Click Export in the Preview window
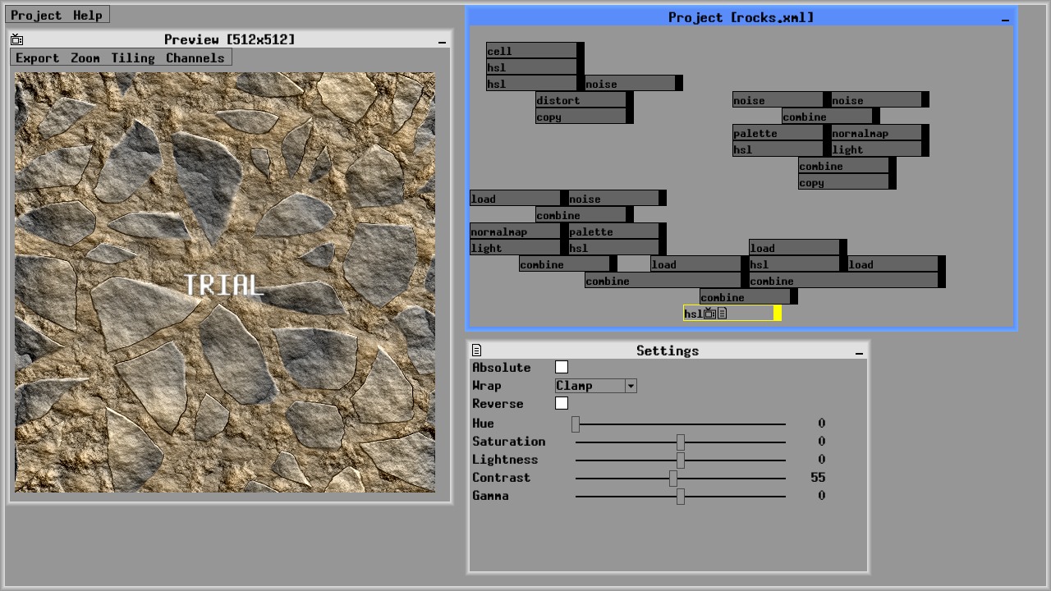 point(37,57)
